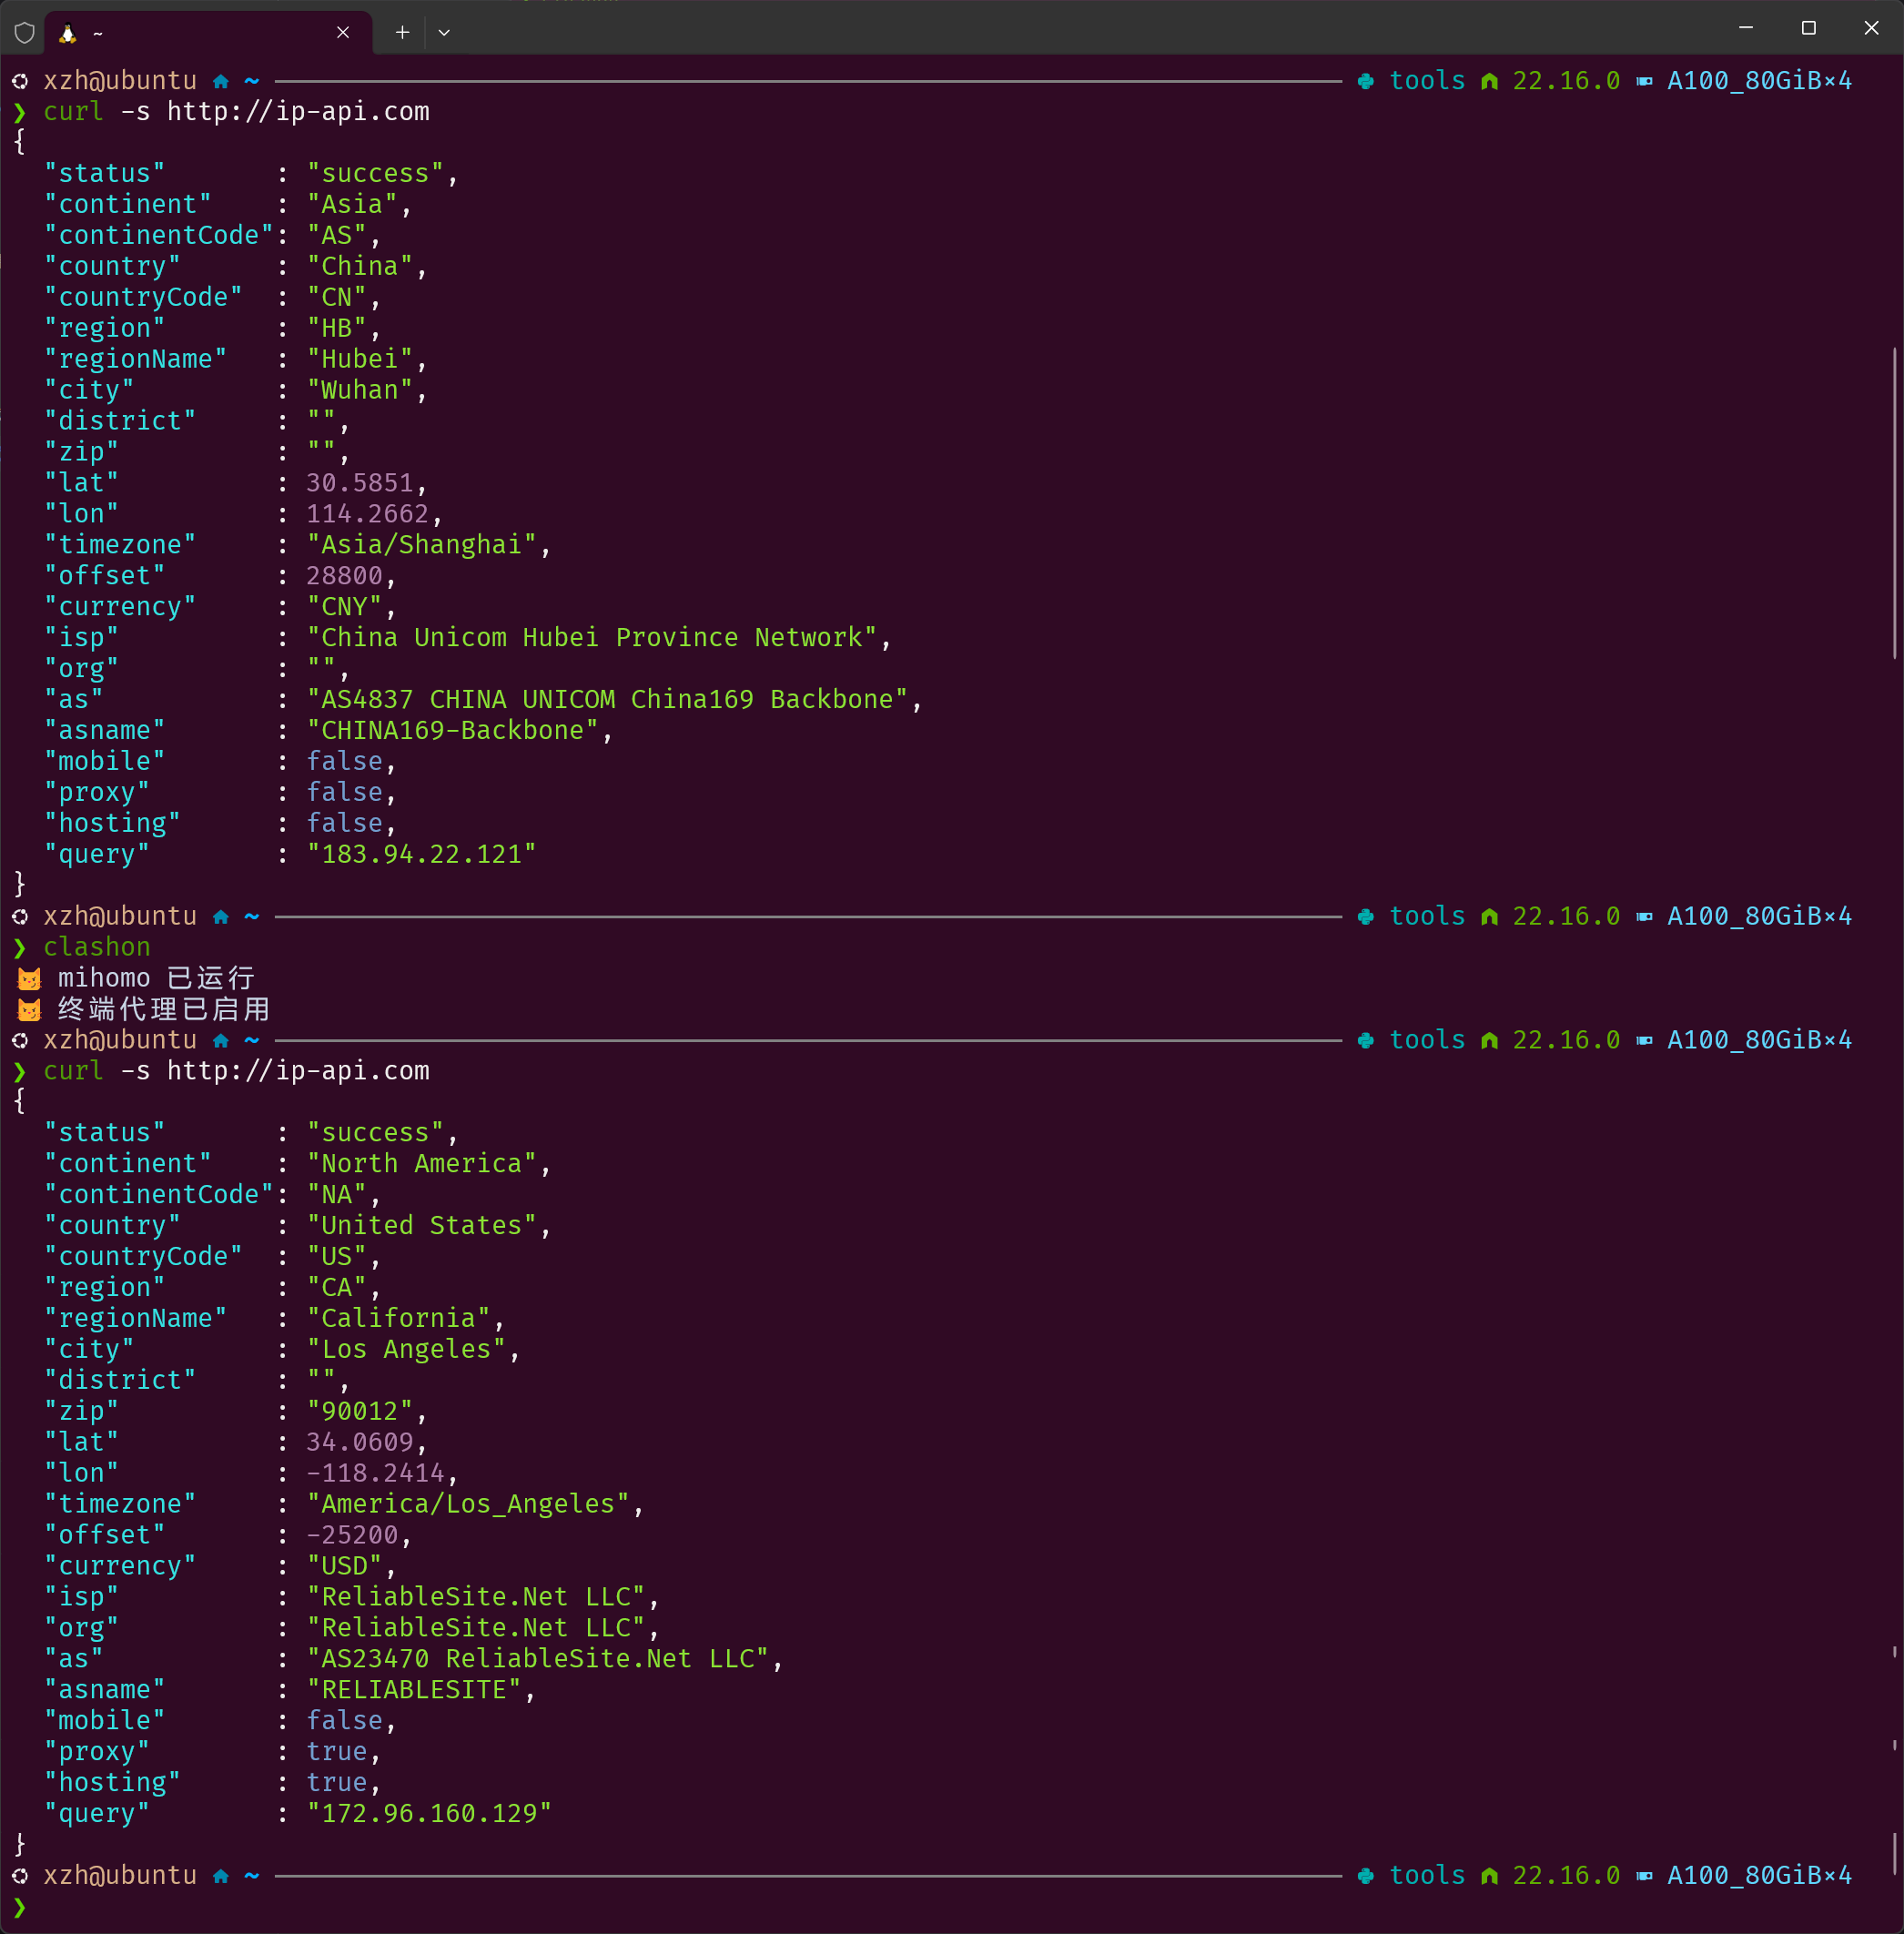The width and height of the screenshot is (1904, 1934).
Task: Minimize the terminal window
Action: point(1746,28)
